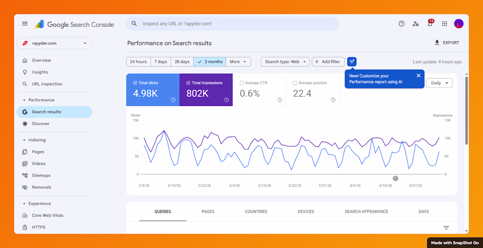The image size is (483, 248).
Task: Click the download icon next to EXPORT
Action: [437, 43]
